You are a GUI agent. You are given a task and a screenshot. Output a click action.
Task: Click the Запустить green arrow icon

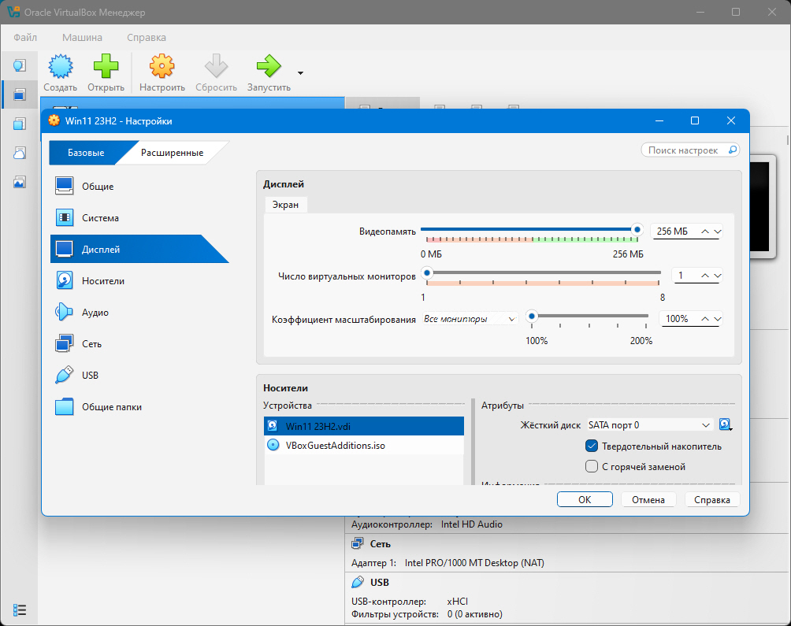(x=269, y=67)
